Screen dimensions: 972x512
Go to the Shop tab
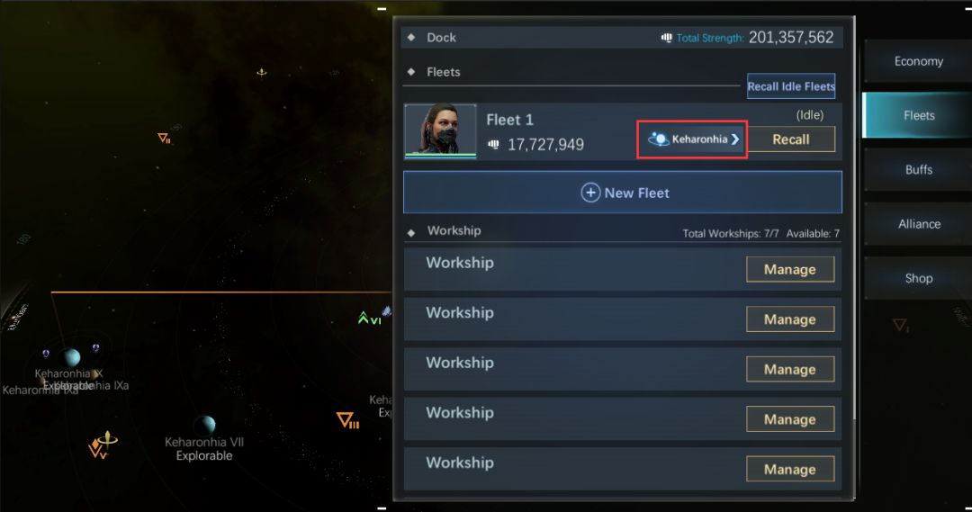[918, 278]
